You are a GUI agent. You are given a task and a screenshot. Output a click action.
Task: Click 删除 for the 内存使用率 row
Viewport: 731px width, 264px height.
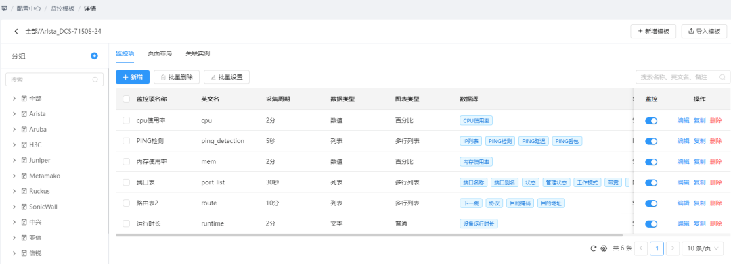pos(715,162)
